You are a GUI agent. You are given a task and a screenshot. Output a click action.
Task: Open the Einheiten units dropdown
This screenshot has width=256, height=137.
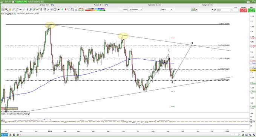coord(136,9)
